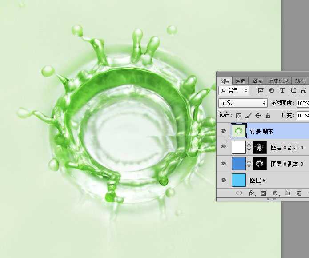
Task: Add a layer mask from bottom bar
Action: (x=263, y=193)
